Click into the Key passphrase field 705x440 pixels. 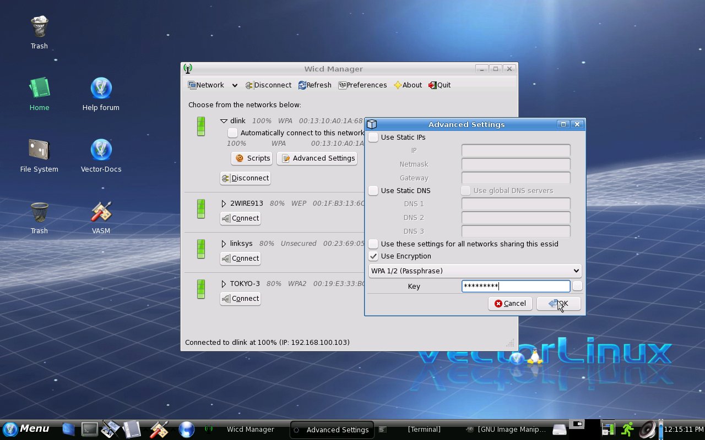pos(516,286)
